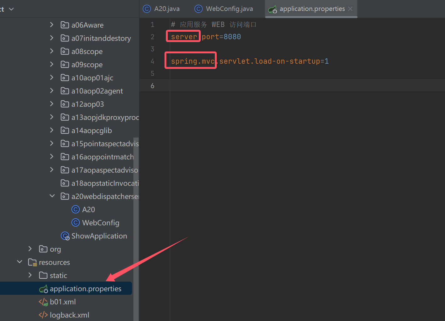Click the a07initanddestory folder icon

(65, 38)
